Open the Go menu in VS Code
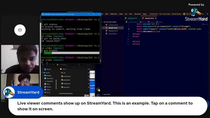210x118 pixels. tap(126, 14)
